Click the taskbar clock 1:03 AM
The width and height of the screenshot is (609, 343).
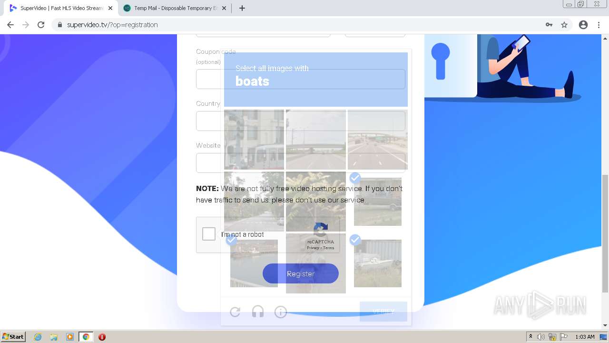[x=585, y=337]
